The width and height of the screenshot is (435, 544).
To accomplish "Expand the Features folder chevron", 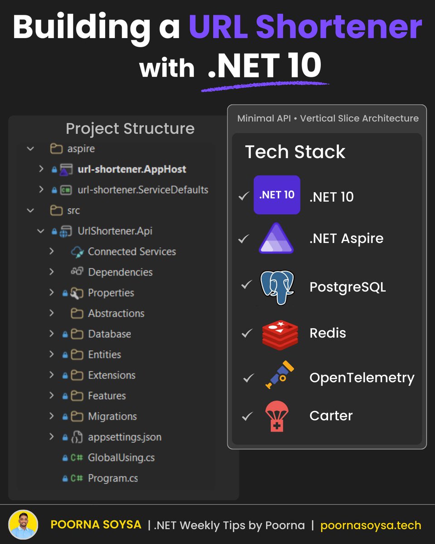I will click(52, 396).
